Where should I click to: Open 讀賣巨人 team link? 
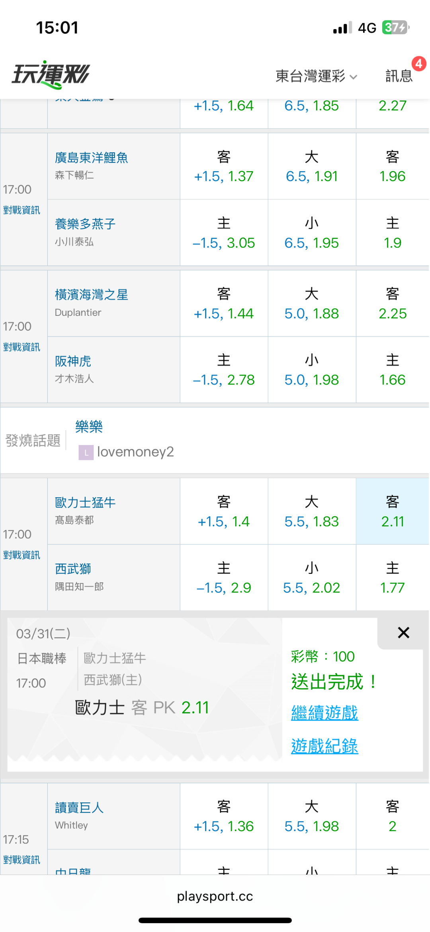[79, 808]
